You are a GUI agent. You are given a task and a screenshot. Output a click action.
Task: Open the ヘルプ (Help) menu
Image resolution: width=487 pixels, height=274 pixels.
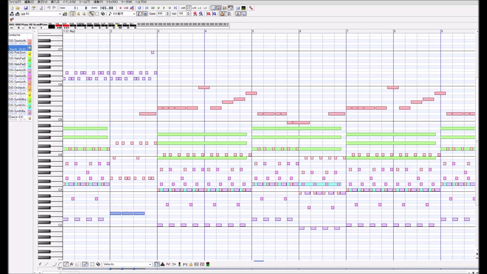point(141,2)
